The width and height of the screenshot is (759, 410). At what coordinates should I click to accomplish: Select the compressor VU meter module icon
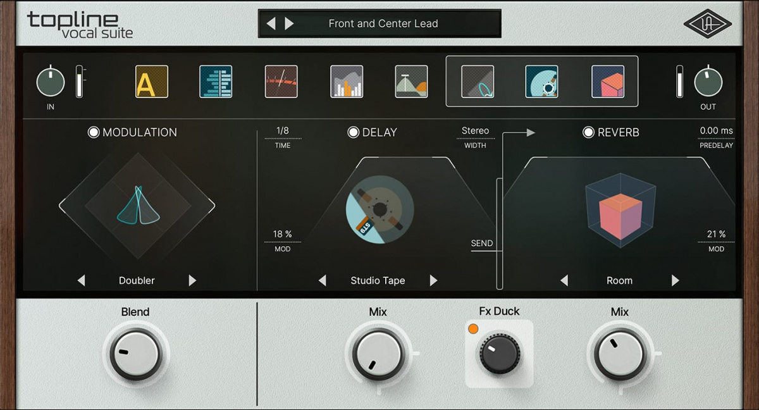281,82
